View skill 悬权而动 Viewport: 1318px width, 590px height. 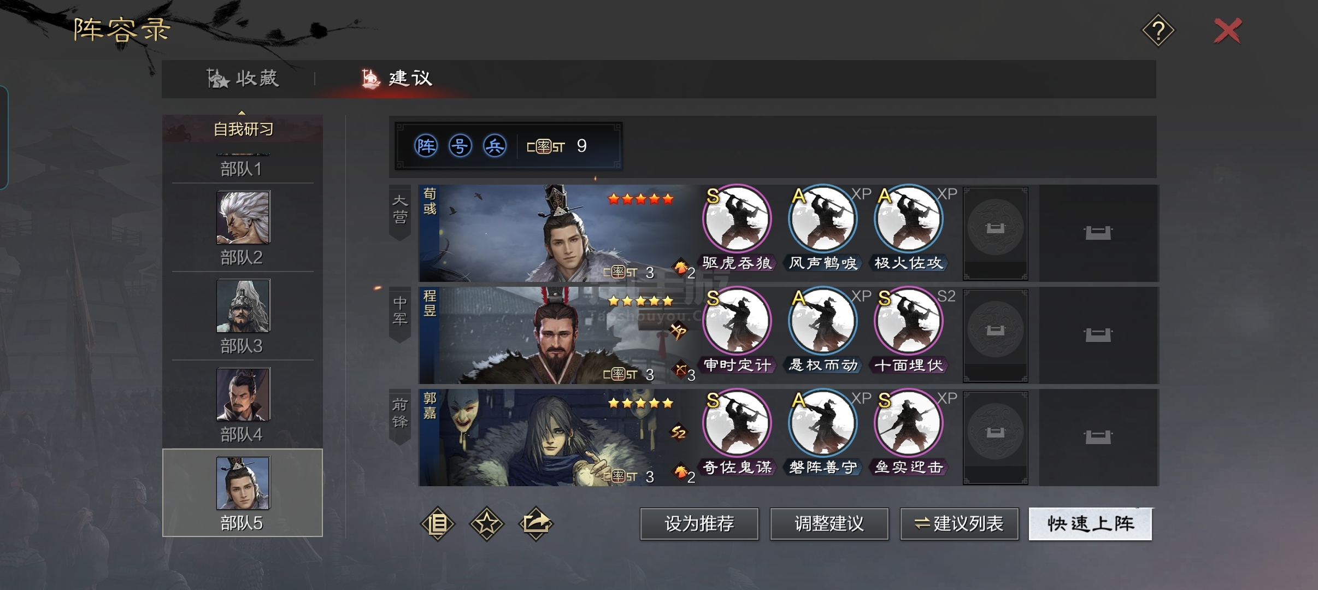pos(822,331)
